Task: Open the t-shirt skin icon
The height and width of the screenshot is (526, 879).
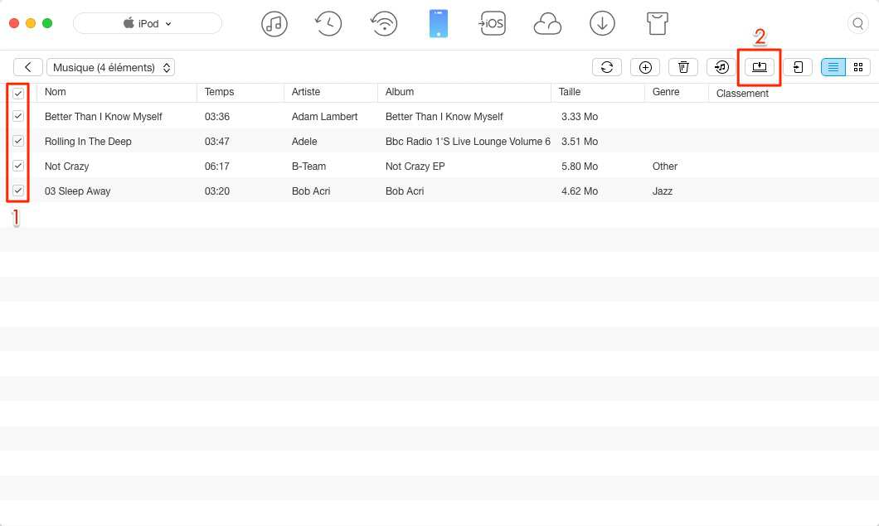Action: [657, 24]
